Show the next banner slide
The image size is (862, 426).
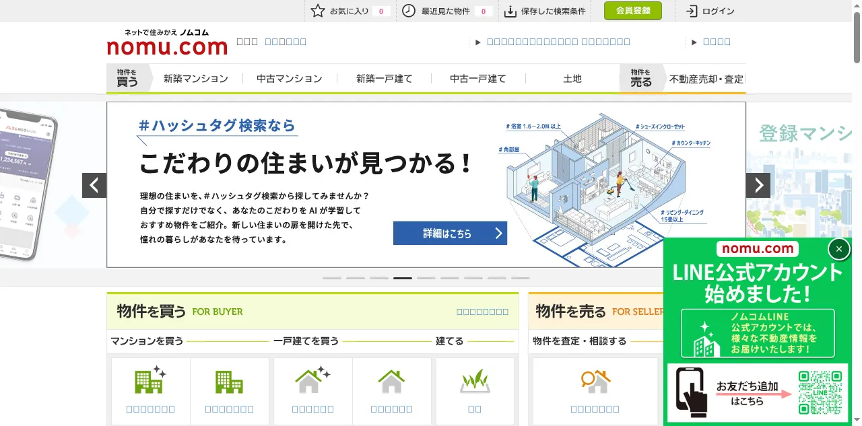tap(758, 185)
